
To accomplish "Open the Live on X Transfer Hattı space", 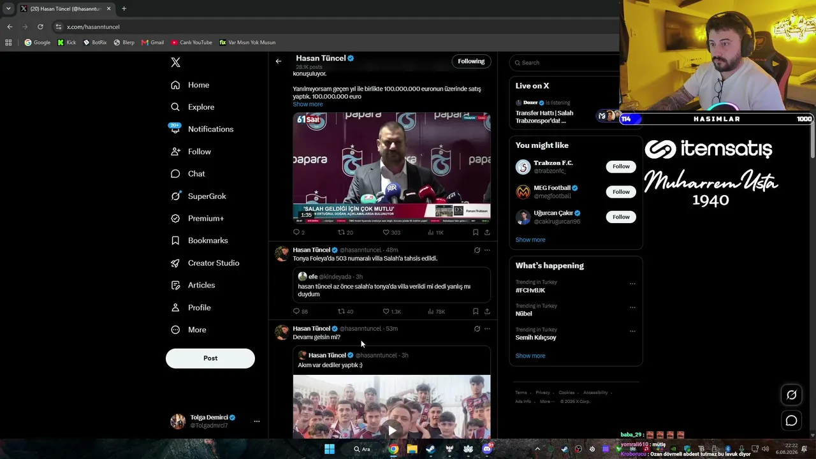I will pos(545,117).
